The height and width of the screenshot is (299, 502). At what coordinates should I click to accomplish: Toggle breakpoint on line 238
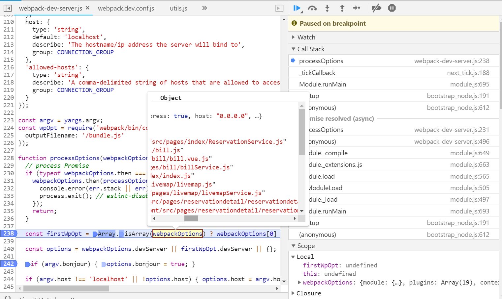click(8, 234)
